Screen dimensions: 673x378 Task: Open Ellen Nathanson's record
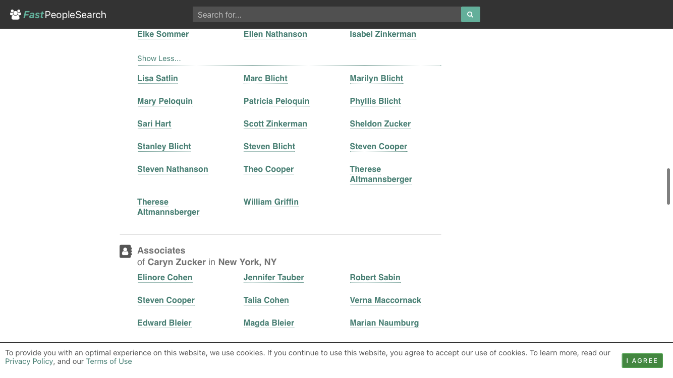[275, 34]
